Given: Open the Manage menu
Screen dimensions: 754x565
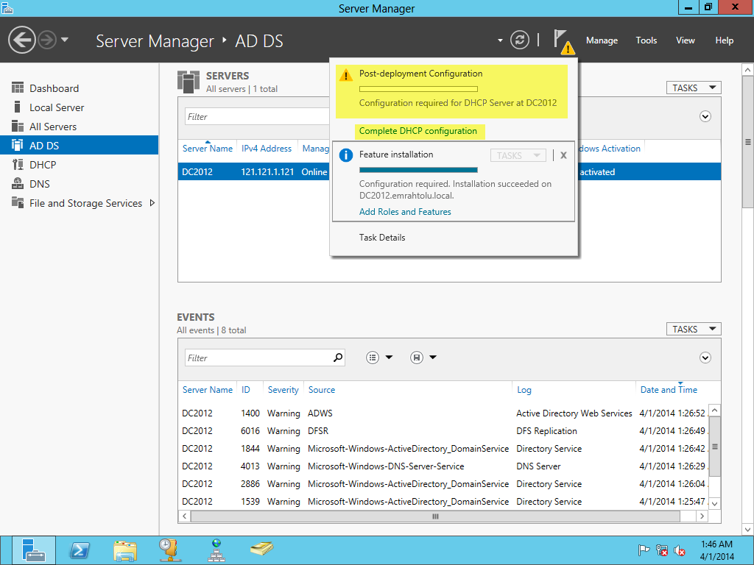Looking at the screenshot, I should (602, 40).
